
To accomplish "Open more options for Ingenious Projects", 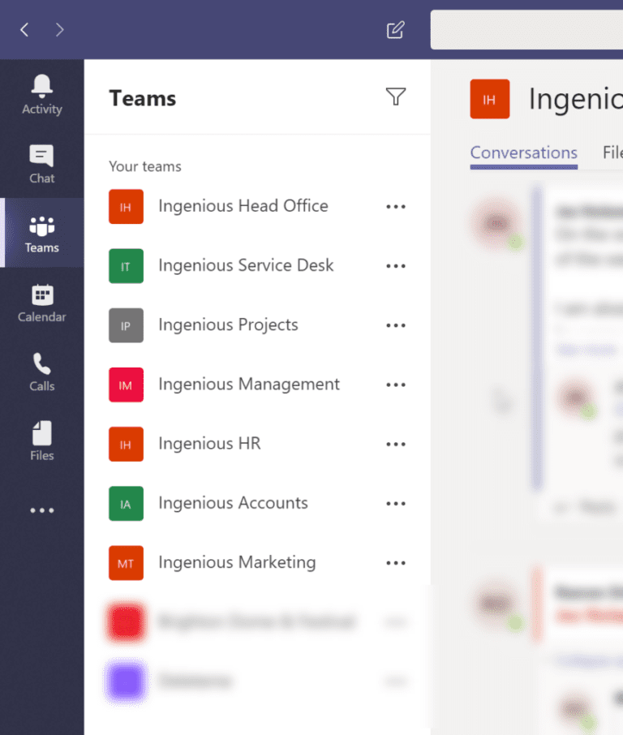I will pos(395,325).
